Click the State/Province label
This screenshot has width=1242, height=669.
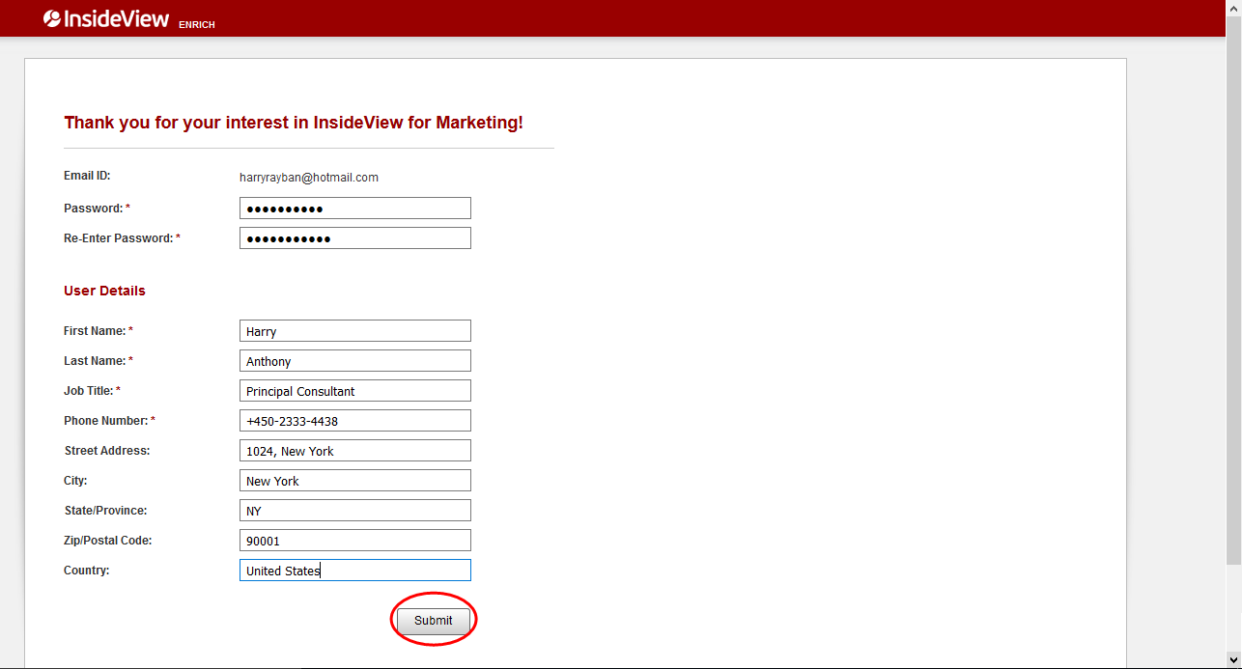coord(105,511)
